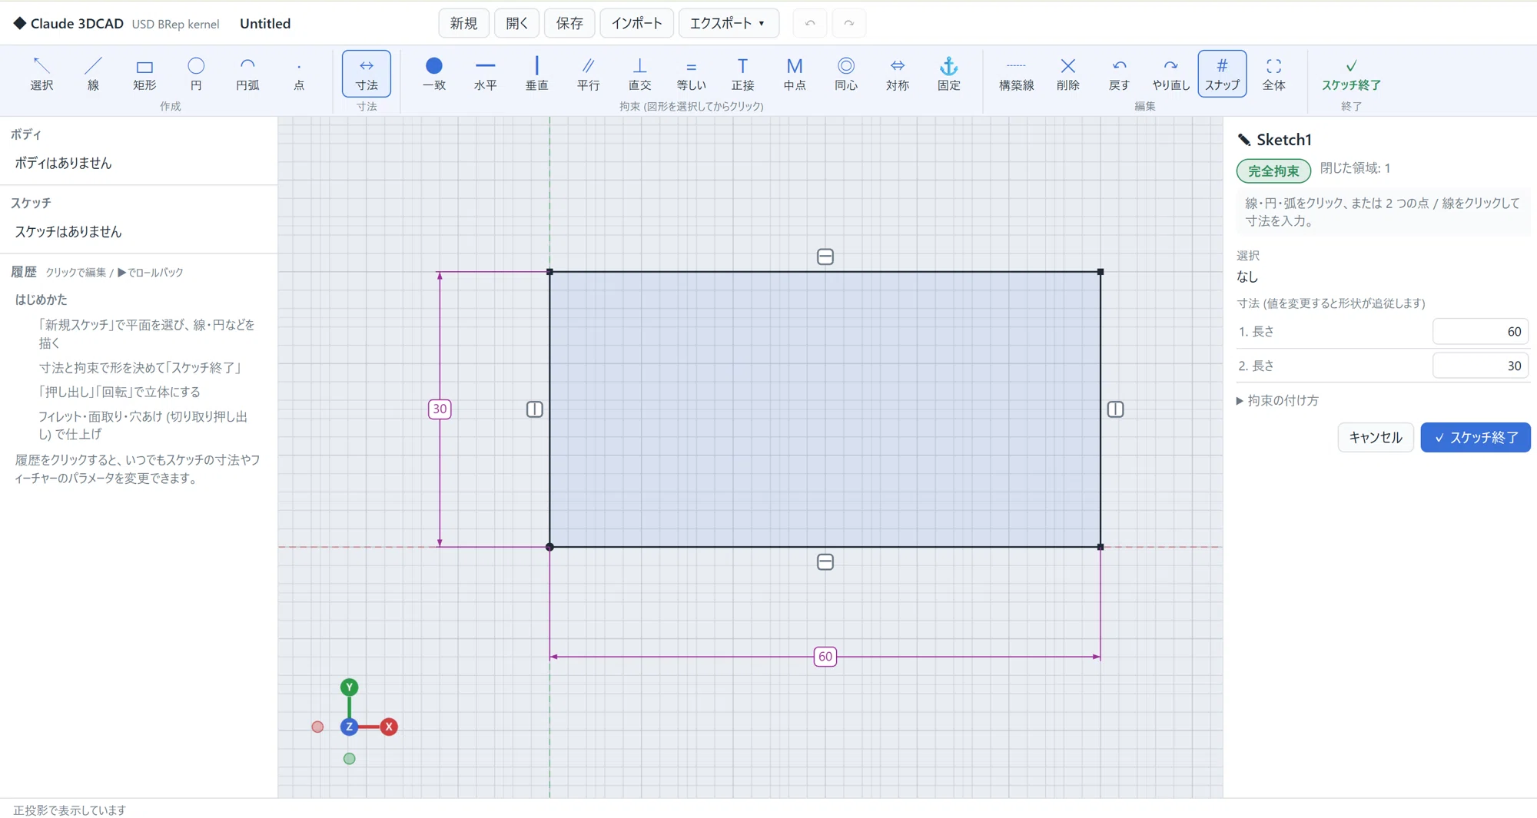
Task: Click the top bar redo arrow
Action: pyautogui.click(x=849, y=23)
